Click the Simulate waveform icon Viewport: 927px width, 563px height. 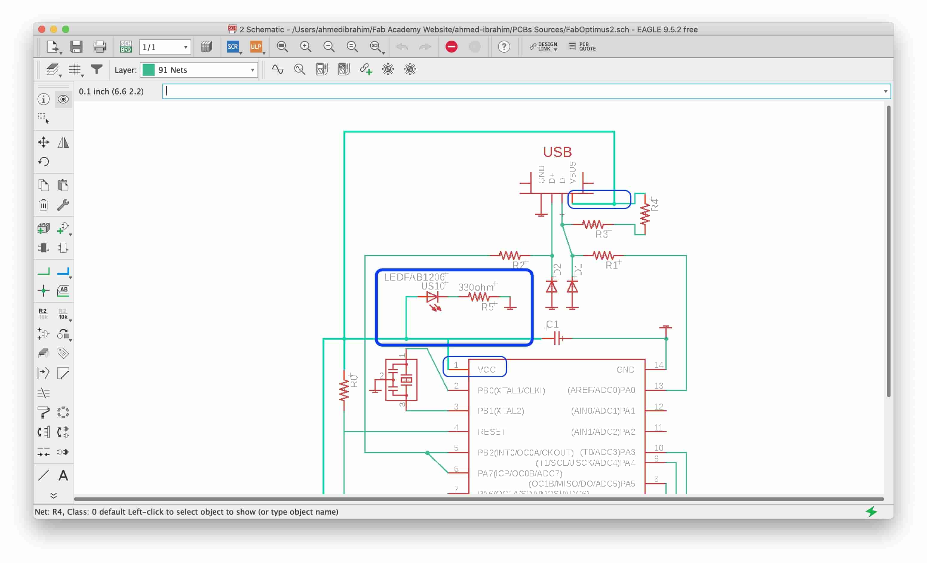pos(278,69)
